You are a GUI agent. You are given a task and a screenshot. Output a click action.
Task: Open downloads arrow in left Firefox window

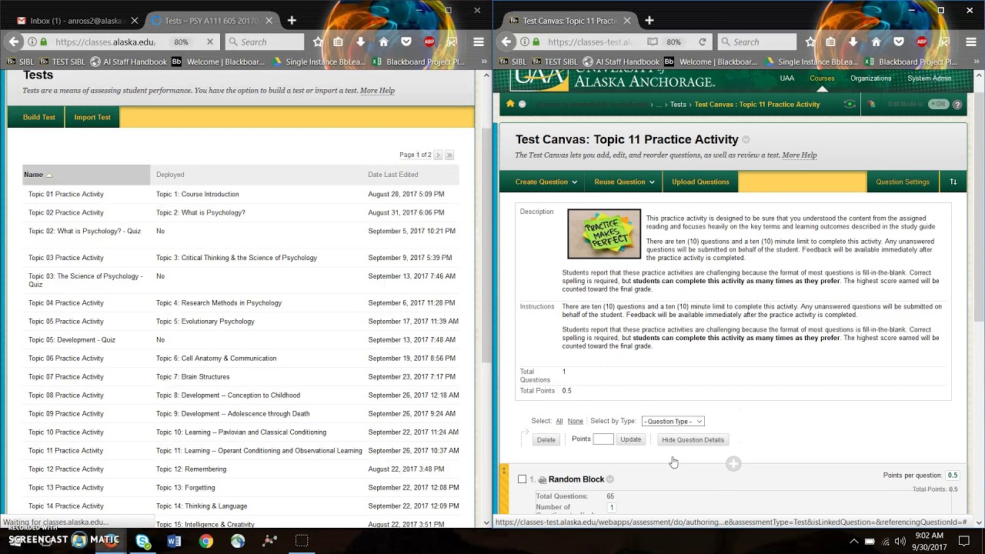pyautogui.click(x=360, y=42)
